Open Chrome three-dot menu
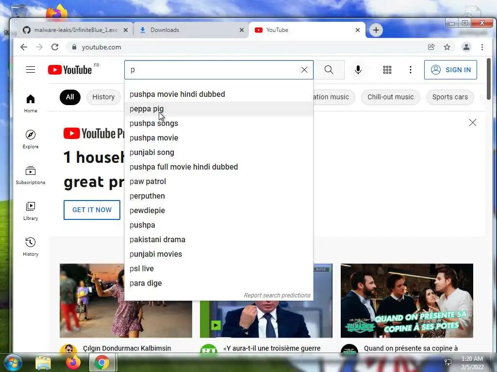This screenshot has width=497, height=372. [482, 47]
